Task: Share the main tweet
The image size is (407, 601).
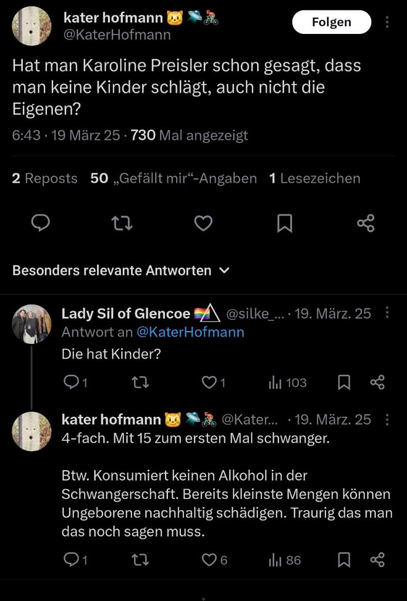Action: (x=366, y=223)
